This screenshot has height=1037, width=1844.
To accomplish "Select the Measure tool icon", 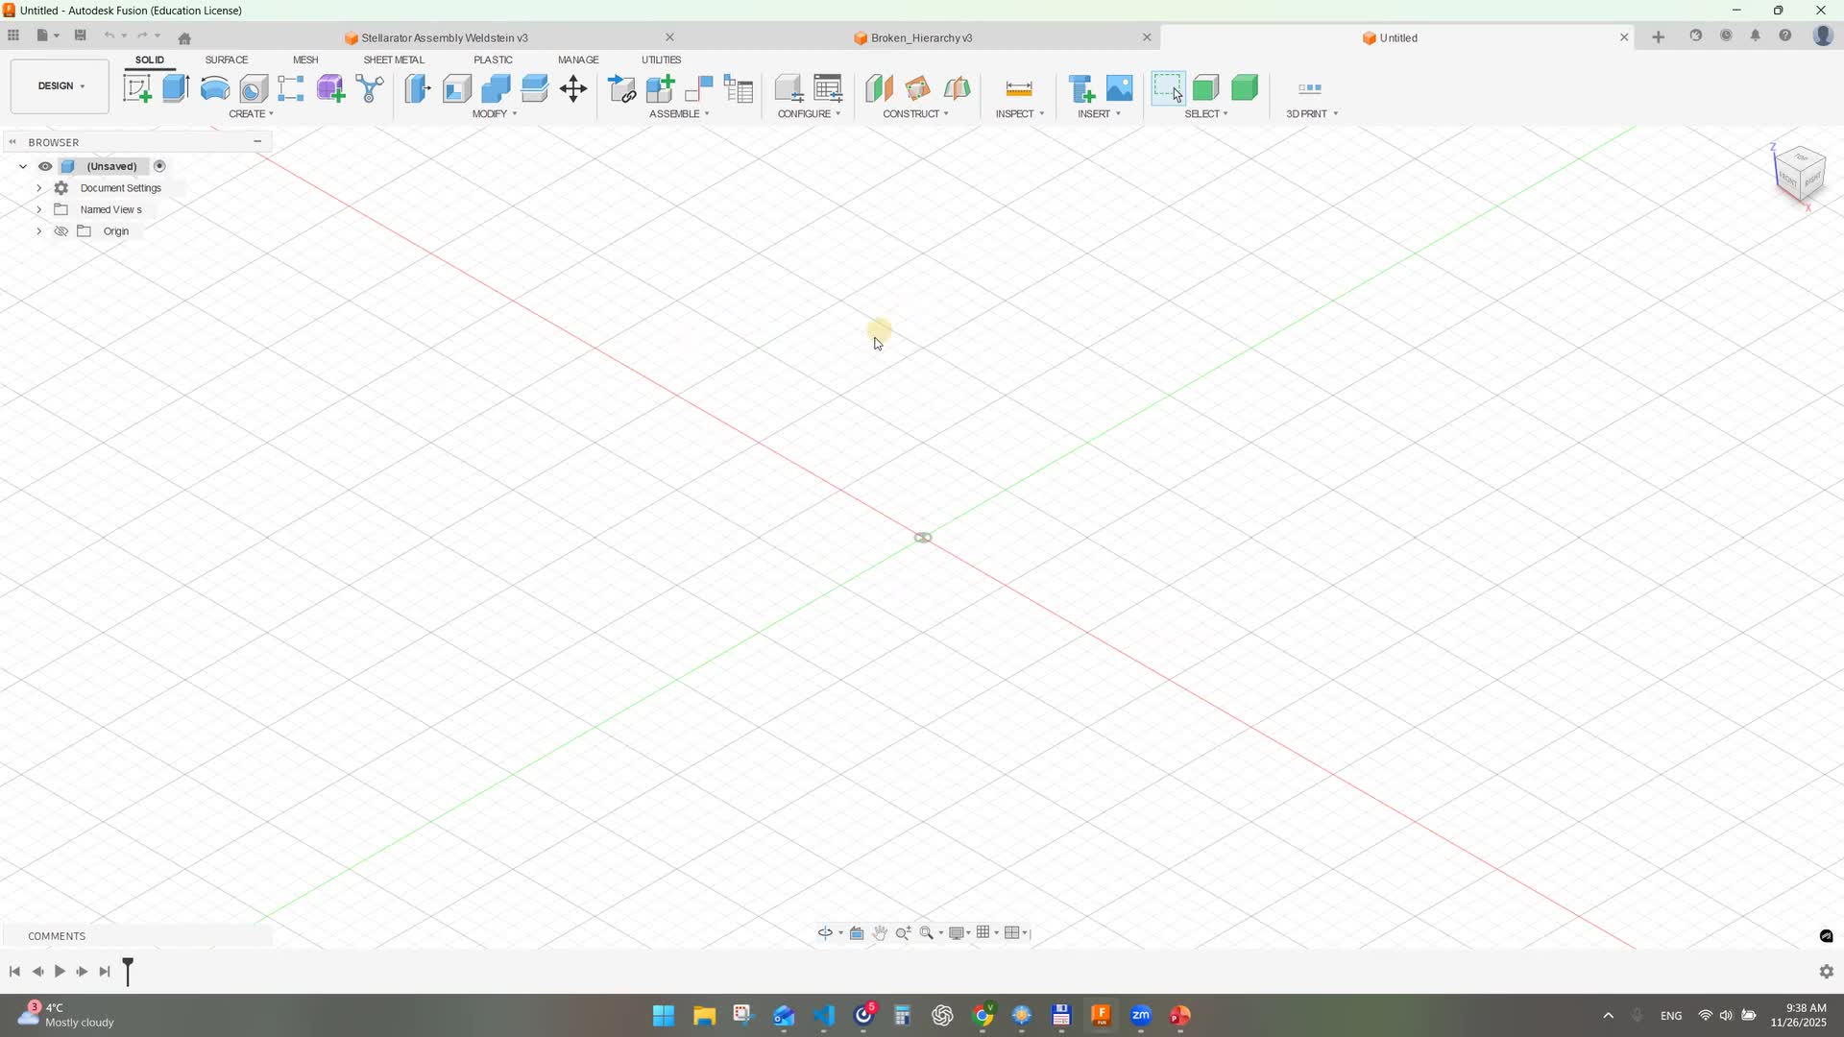I will pyautogui.click(x=1019, y=88).
